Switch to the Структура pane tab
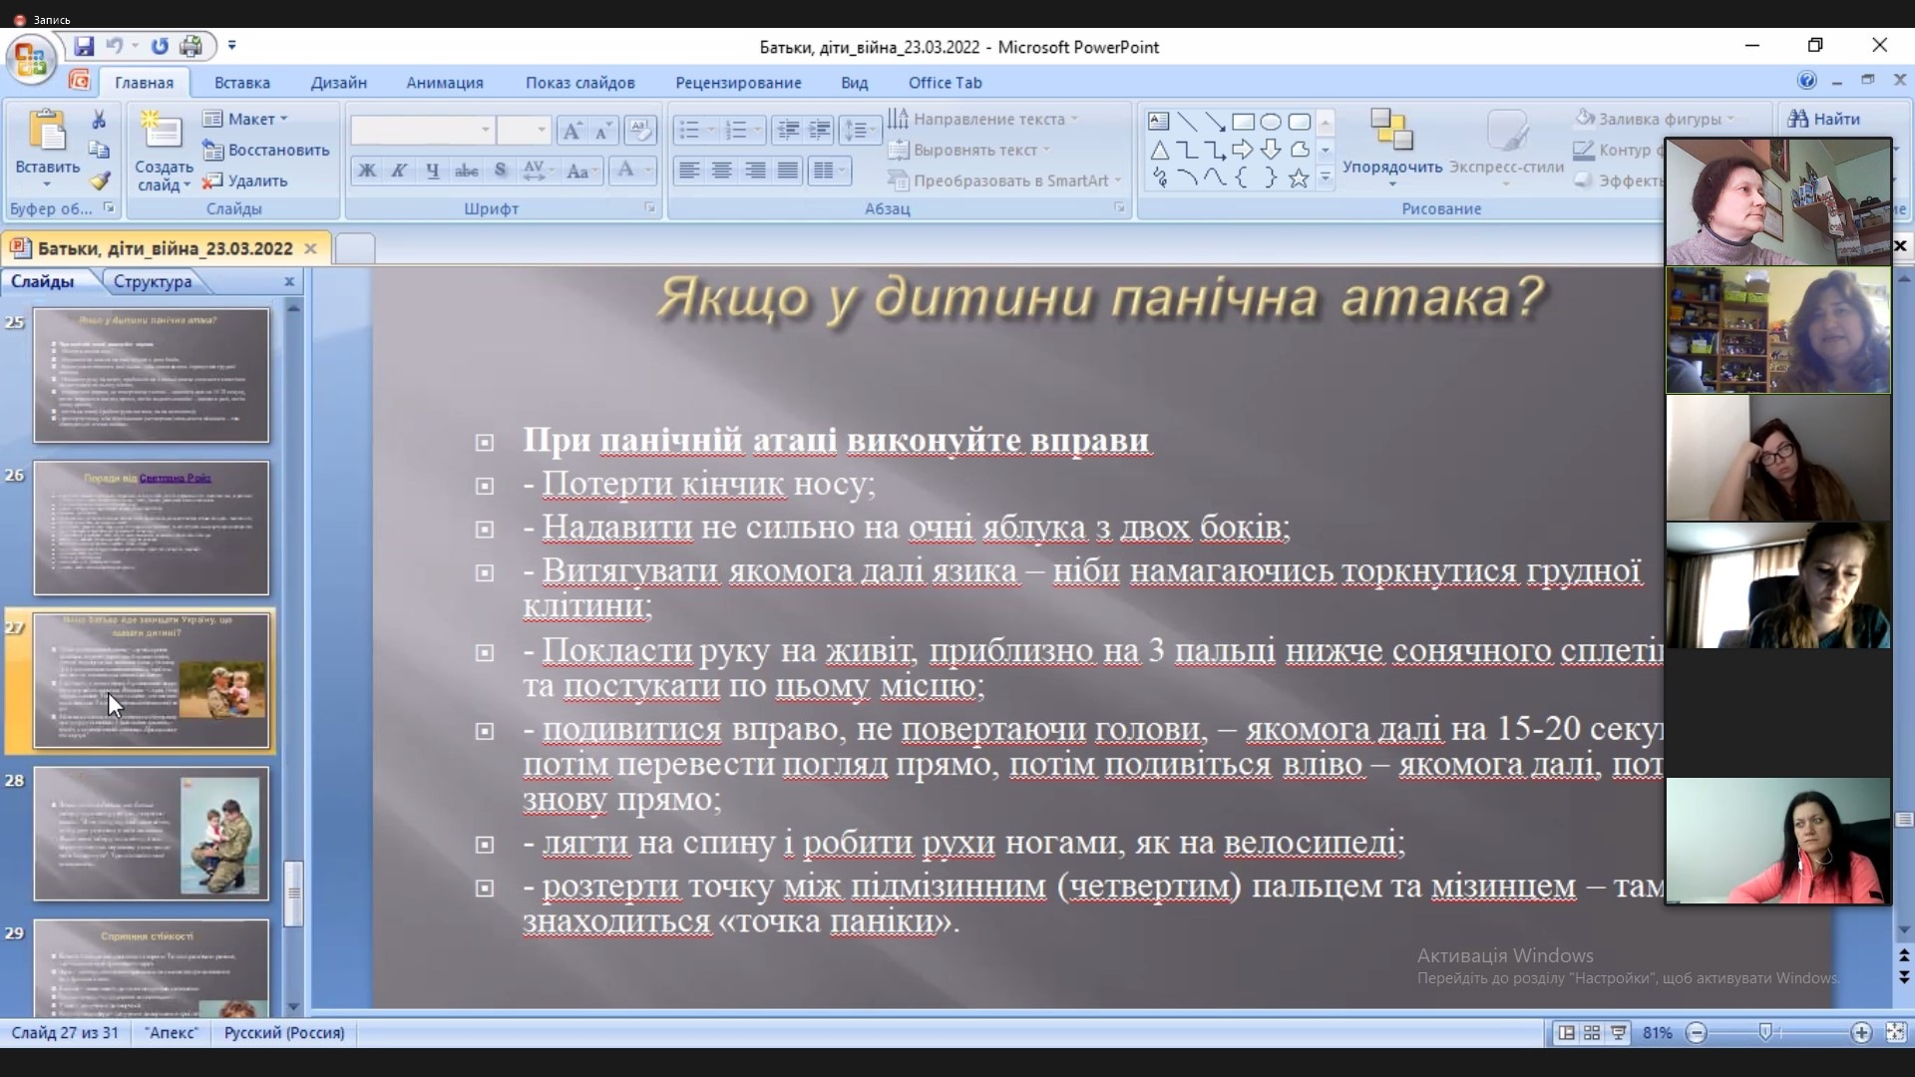 153,281
